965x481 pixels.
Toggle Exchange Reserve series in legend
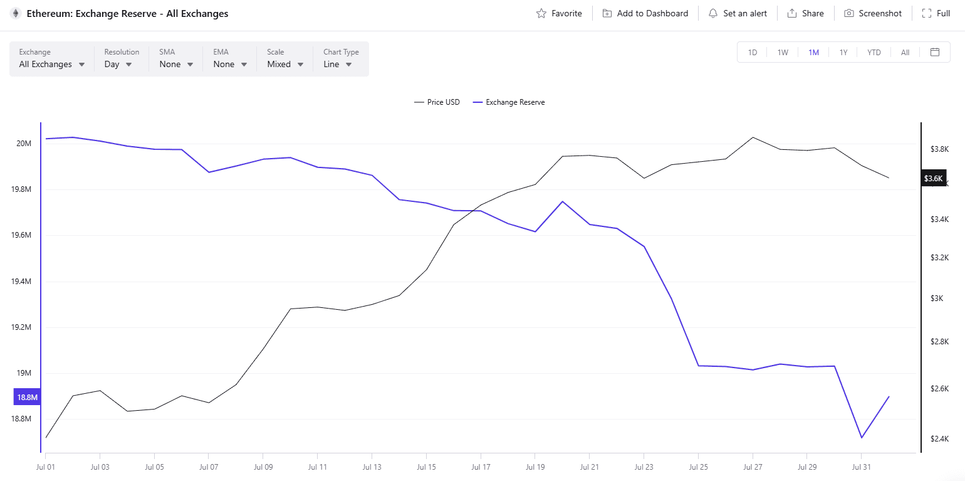point(509,102)
